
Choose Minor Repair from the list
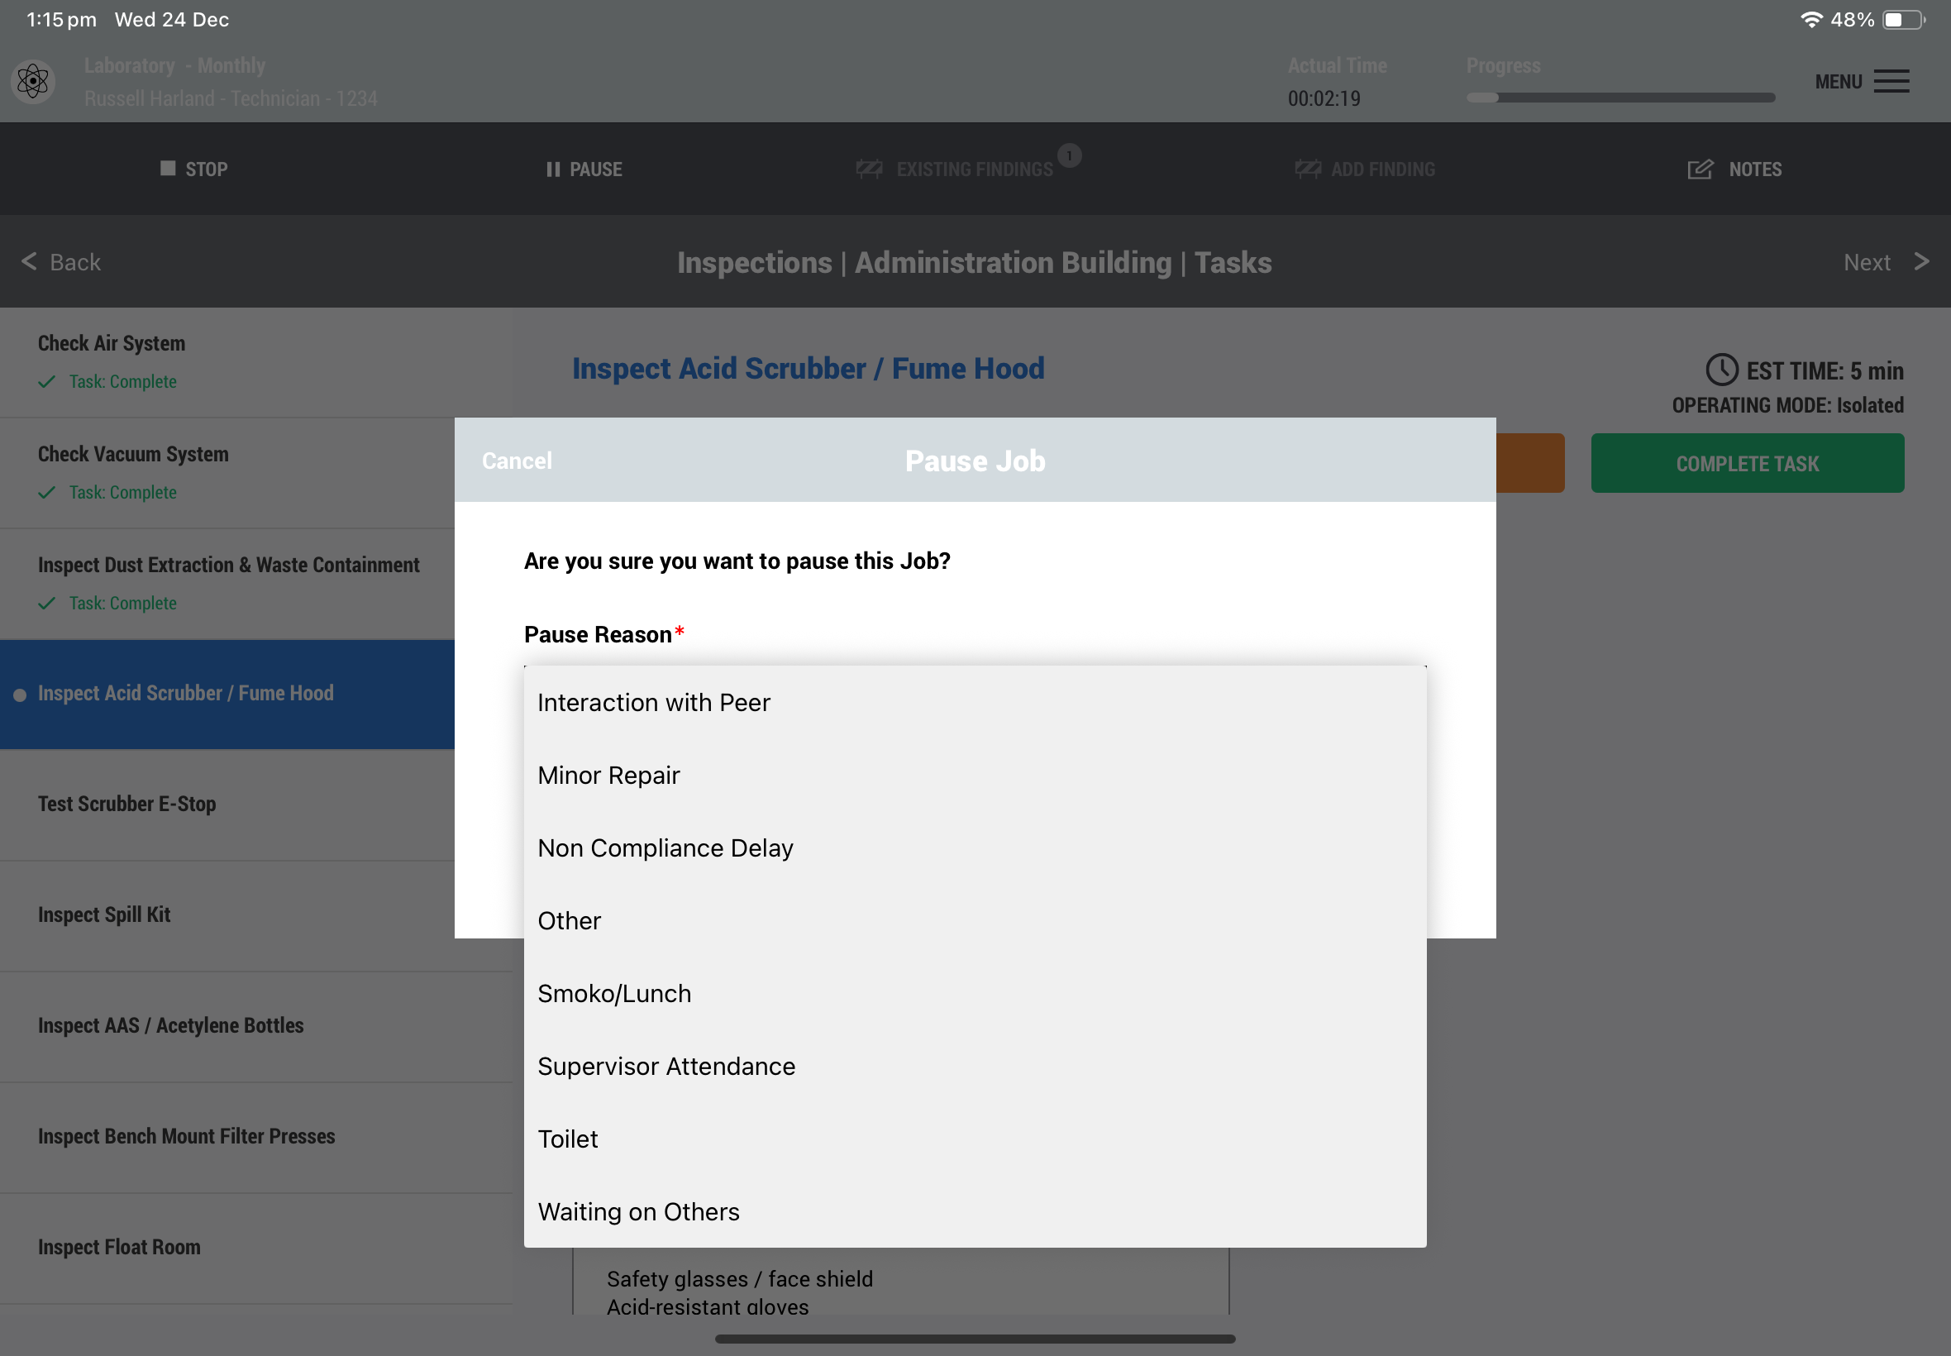point(608,775)
